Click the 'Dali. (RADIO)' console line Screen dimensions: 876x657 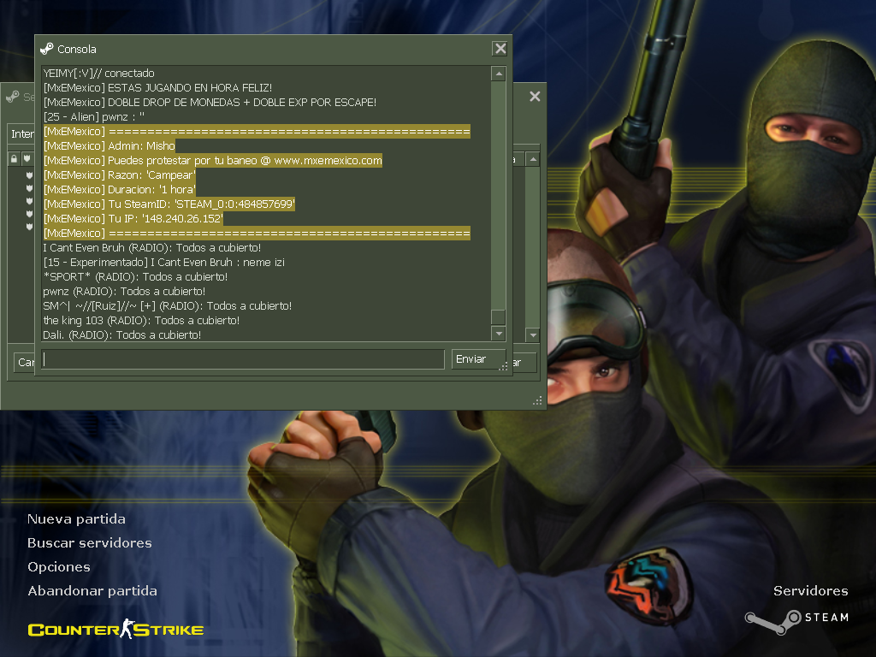tap(121, 334)
